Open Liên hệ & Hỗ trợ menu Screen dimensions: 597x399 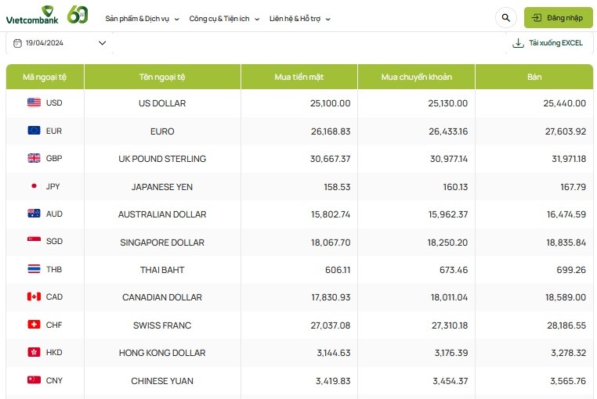(x=299, y=18)
